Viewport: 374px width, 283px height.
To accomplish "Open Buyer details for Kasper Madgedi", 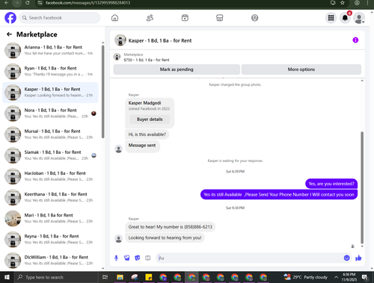I will click(150, 119).
